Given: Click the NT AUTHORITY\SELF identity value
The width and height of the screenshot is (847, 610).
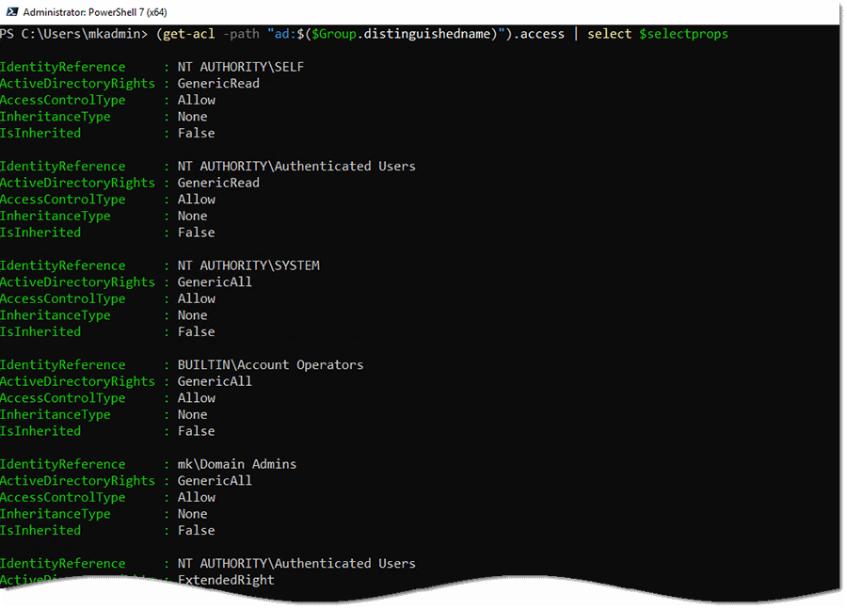Looking at the screenshot, I should pyautogui.click(x=240, y=67).
